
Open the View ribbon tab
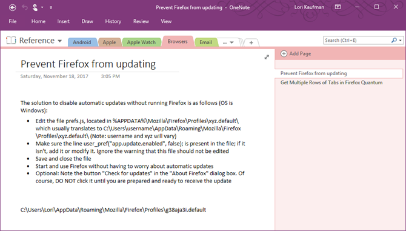click(x=166, y=21)
